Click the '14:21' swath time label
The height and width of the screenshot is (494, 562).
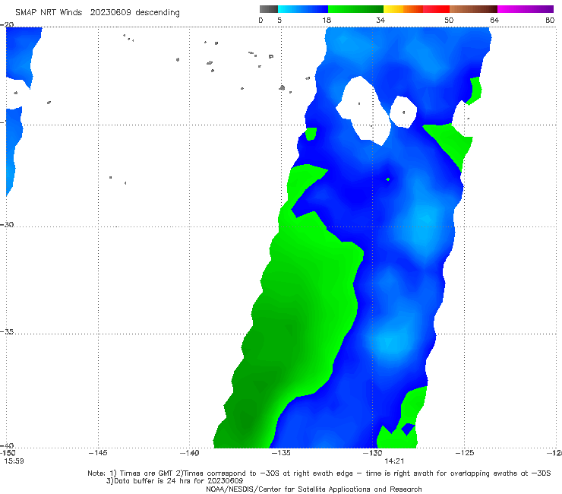[394, 461]
